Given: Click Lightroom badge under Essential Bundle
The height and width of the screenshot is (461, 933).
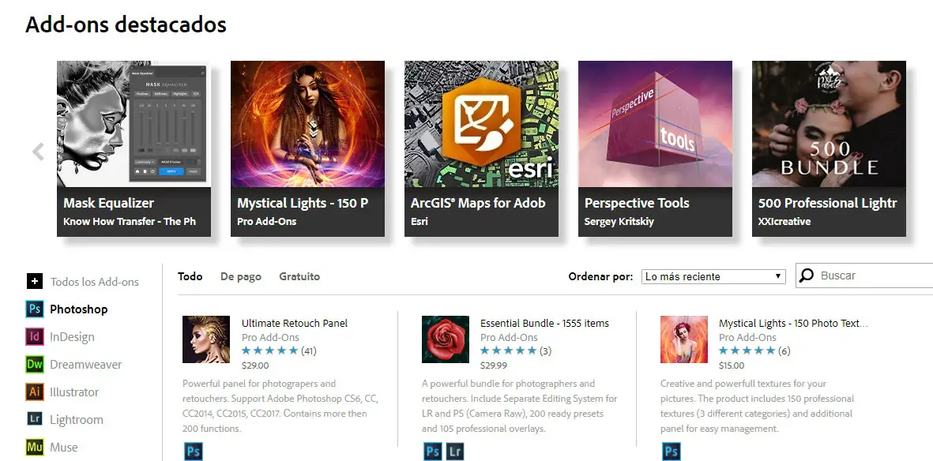Looking at the screenshot, I should [455, 452].
